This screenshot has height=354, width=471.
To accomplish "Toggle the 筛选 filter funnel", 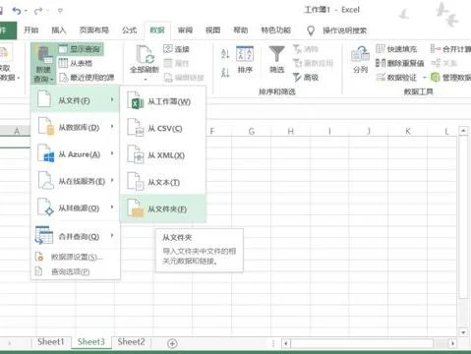I will pos(276,60).
